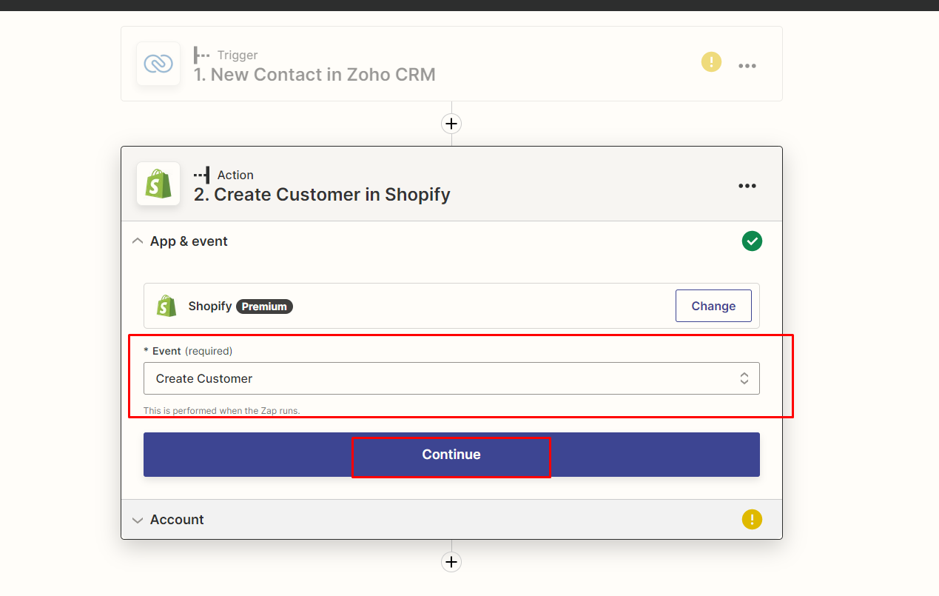939x596 pixels.
Task: Add a new step below the Shopify action
Action: pos(451,562)
